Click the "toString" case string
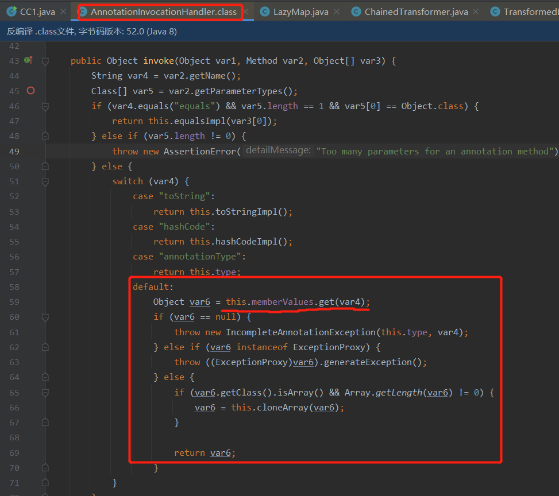 184,196
